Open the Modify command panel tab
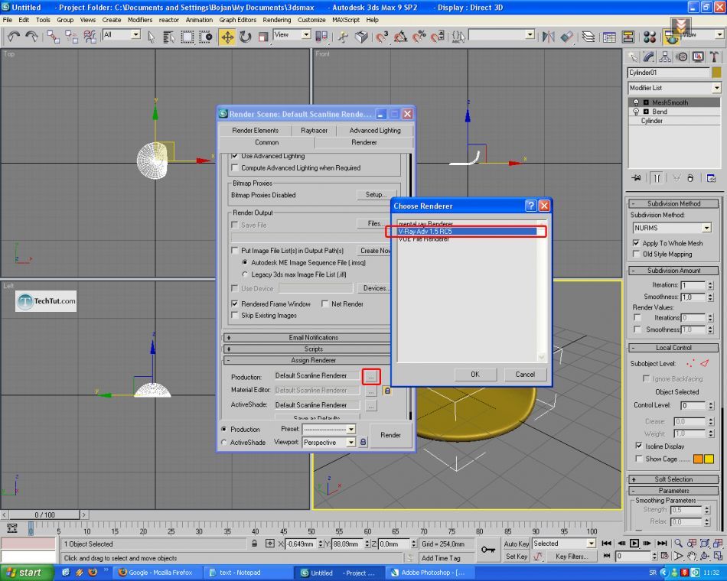This screenshot has width=727, height=581. (x=649, y=57)
